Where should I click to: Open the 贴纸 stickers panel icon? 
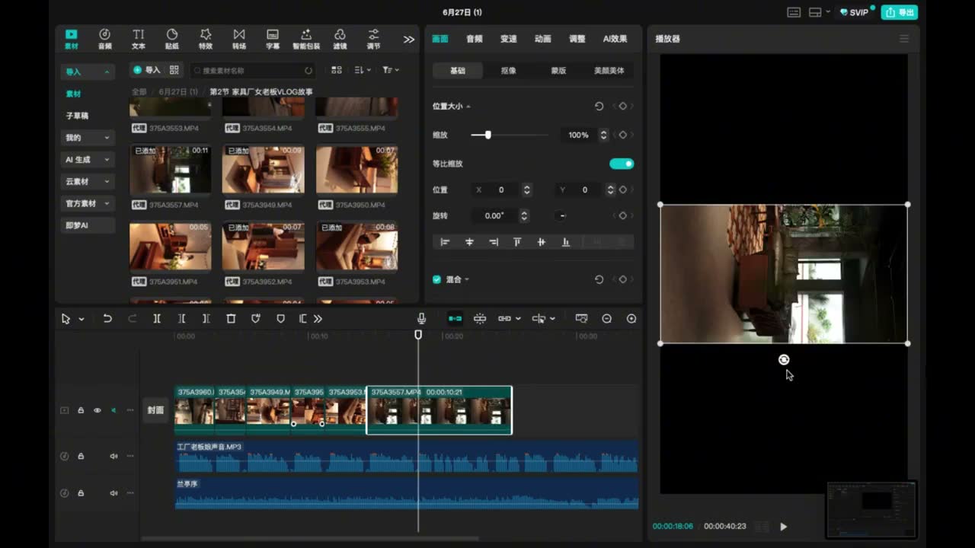pos(172,39)
